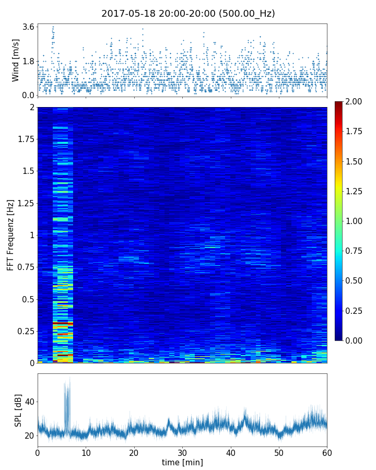Click the tall SPL spike near 6 minutes

tap(67, 397)
